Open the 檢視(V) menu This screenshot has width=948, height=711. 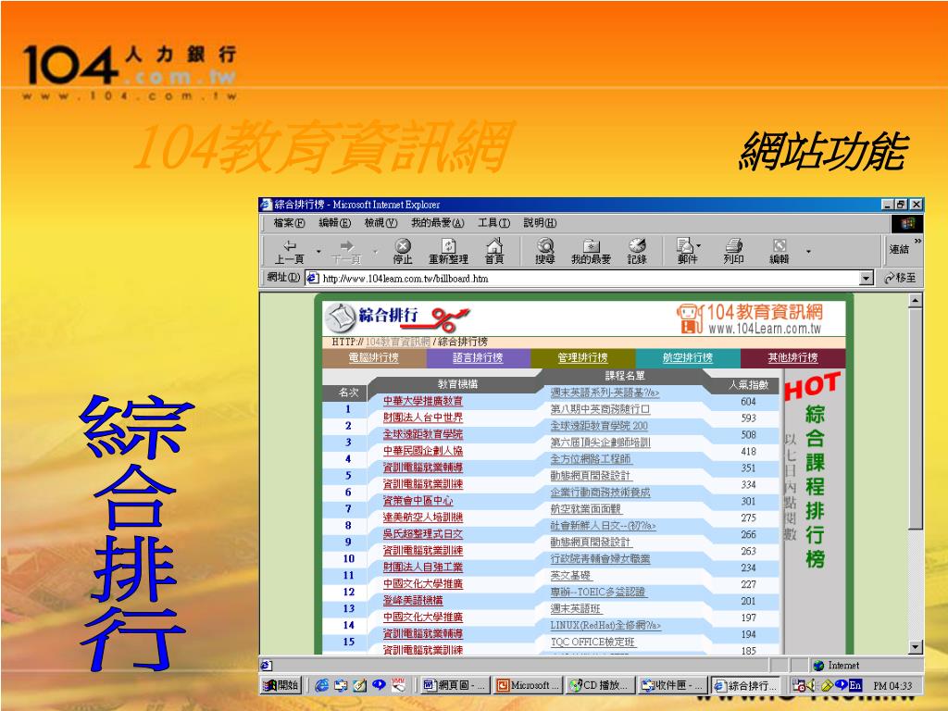[380, 223]
